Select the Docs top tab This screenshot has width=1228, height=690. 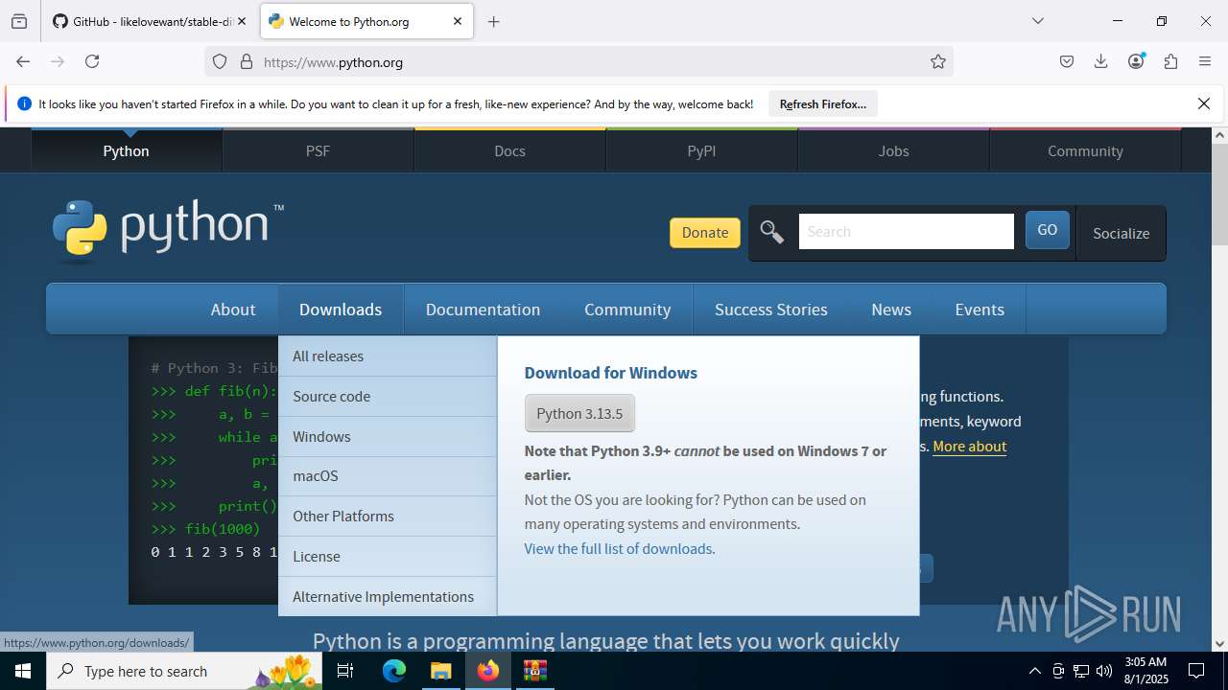point(509,150)
